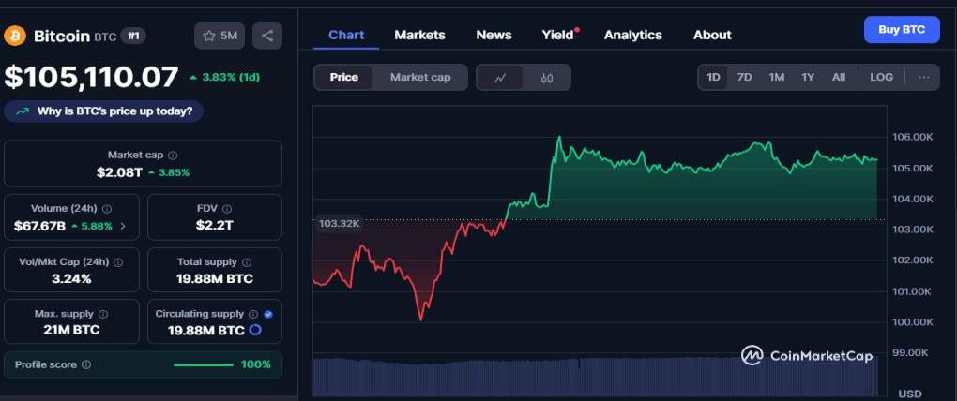Show Total supply info icon
This screenshot has height=401, width=957.
click(247, 262)
